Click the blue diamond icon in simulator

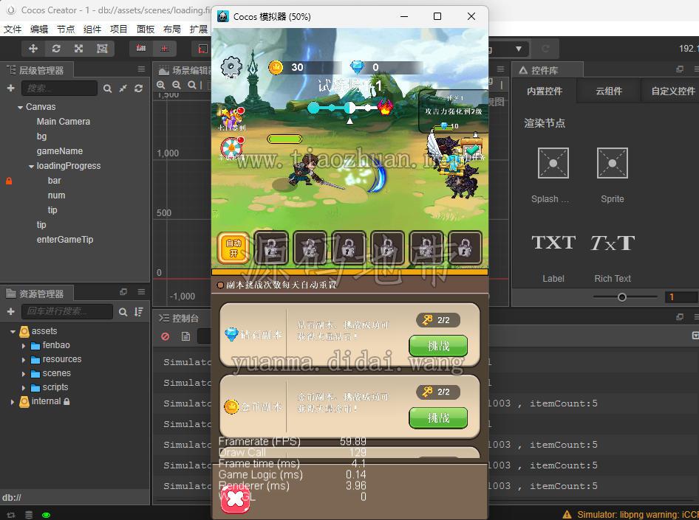coord(357,67)
